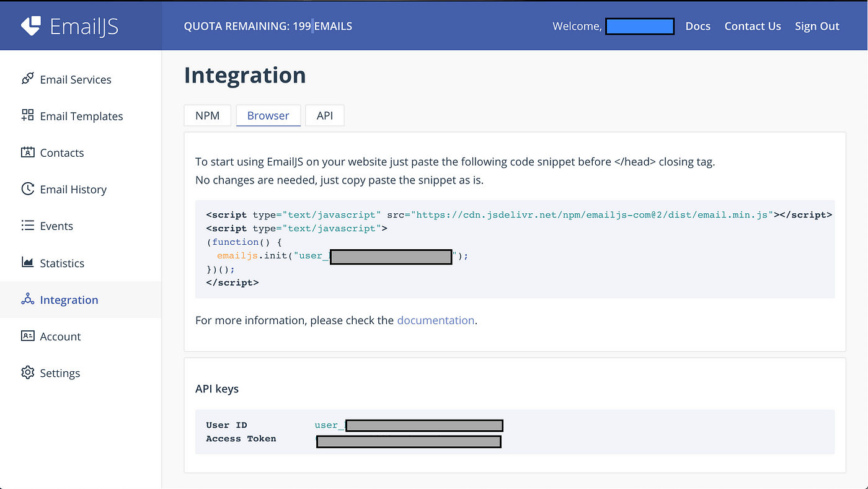Click Sign Out
The height and width of the screenshot is (489, 868).
click(817, 26)
